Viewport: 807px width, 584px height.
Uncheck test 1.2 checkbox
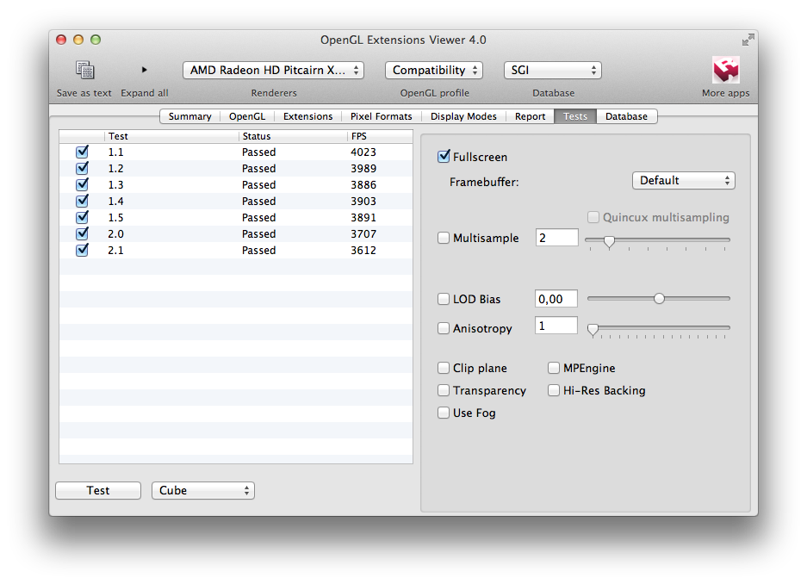[x=82, y=168]
